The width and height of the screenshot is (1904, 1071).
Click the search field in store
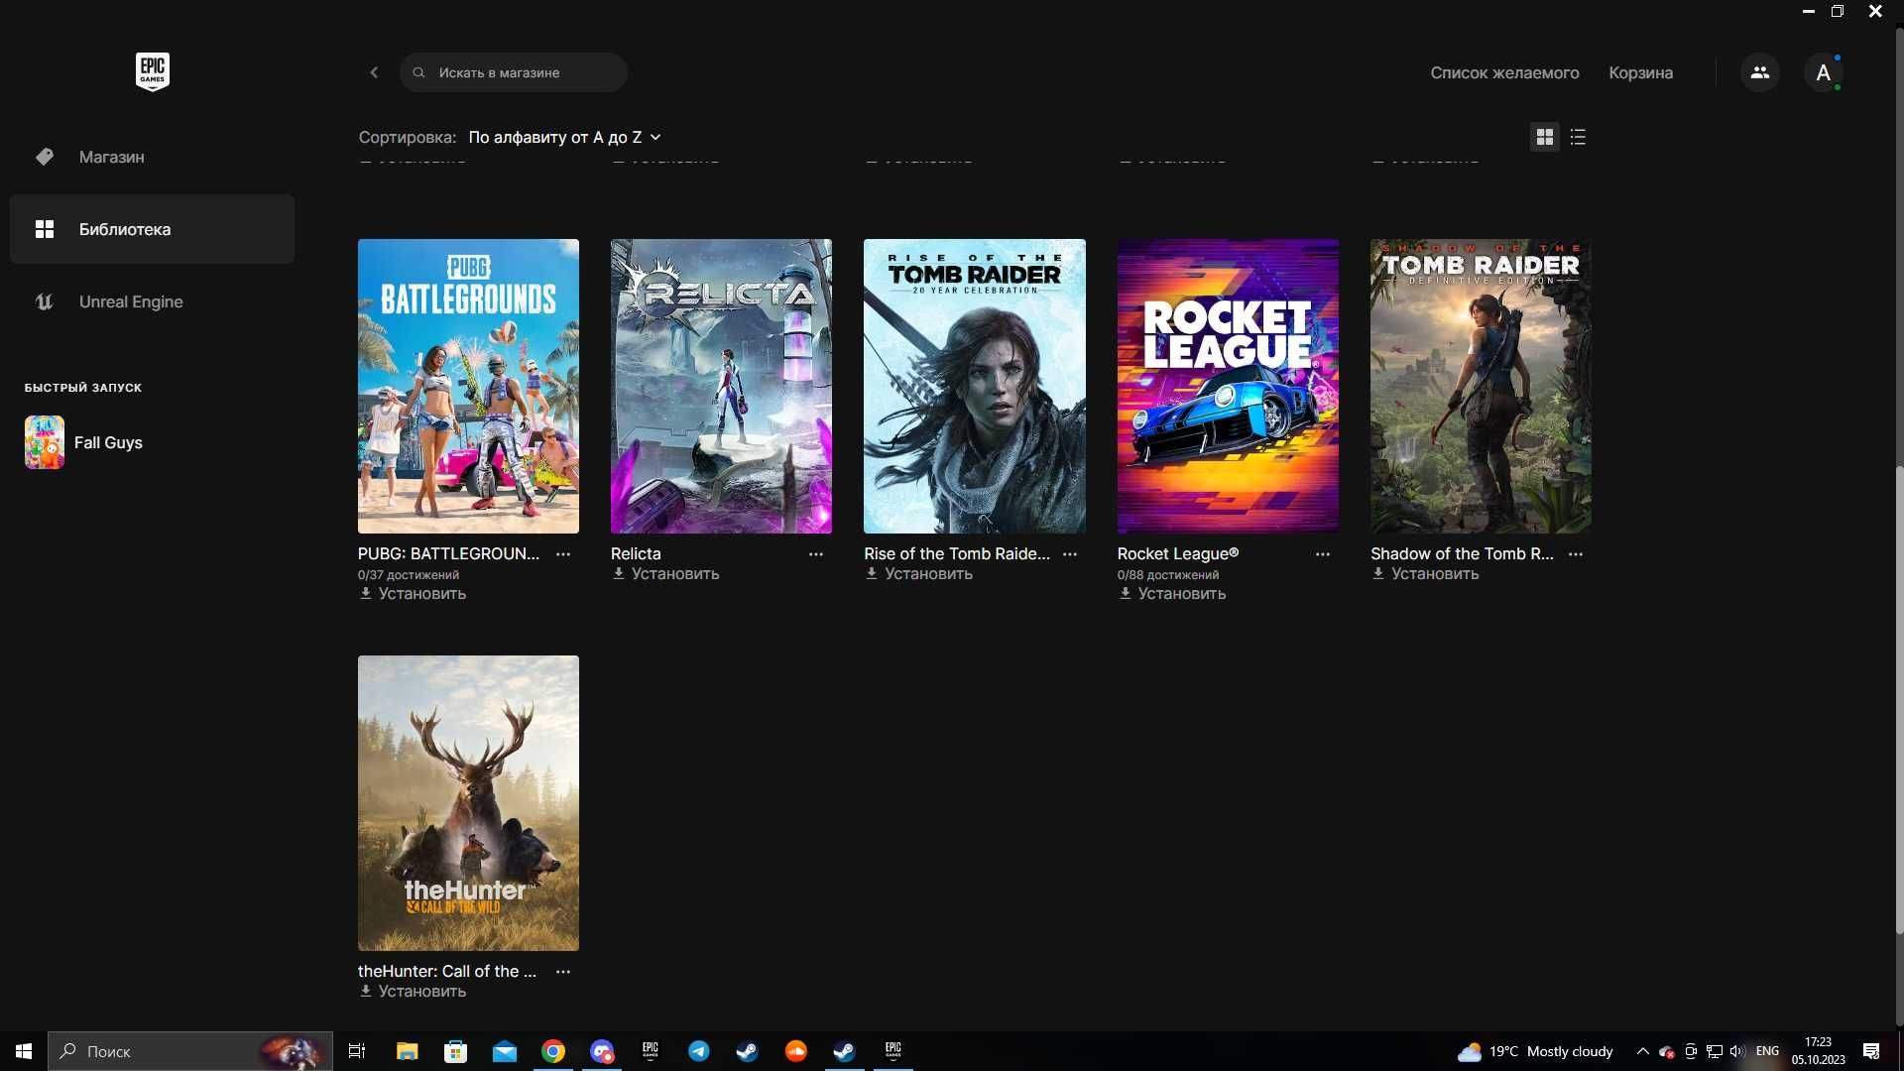(x=514, y=72)
